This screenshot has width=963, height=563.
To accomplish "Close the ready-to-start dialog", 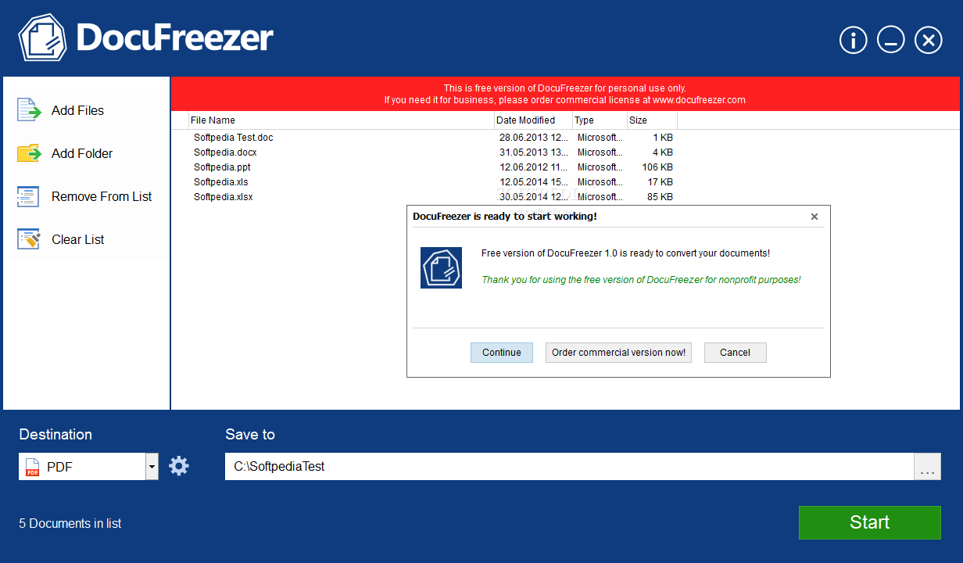I will pyautogui.click(x=814, y=217).
